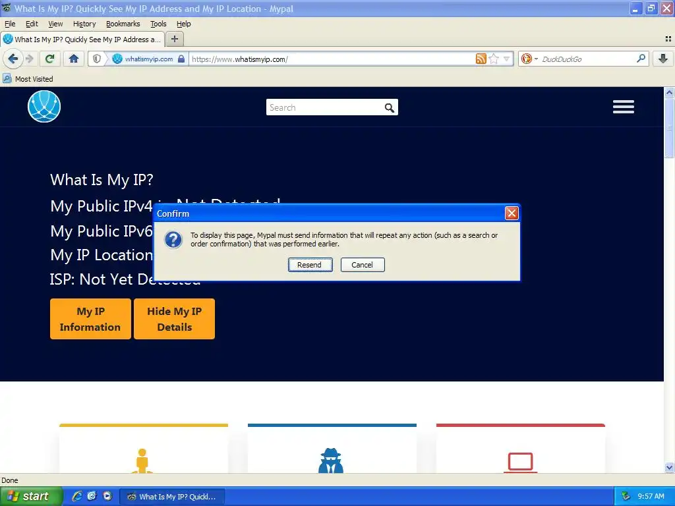This screenshot has width=675, height=506.
Task: Open the File menu
Action: pyautogui.click(x=10, y=24)
